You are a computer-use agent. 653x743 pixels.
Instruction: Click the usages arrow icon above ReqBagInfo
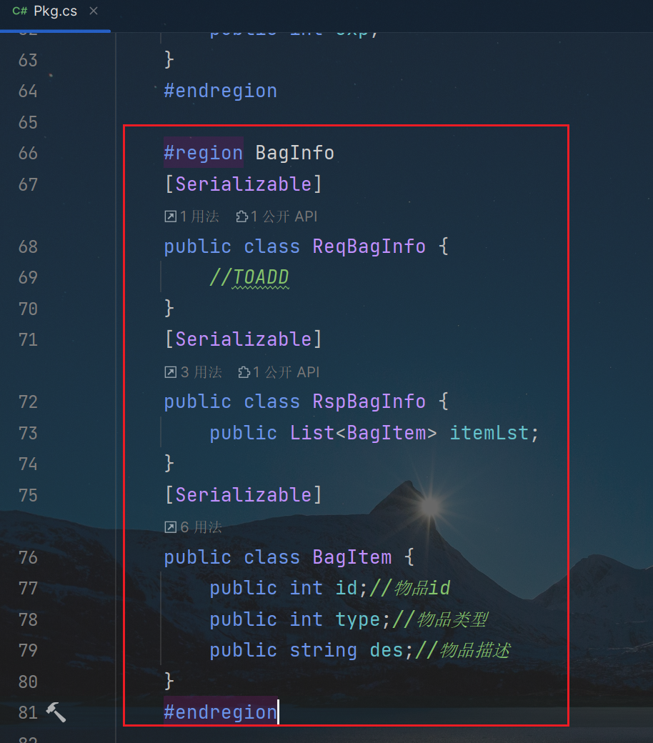(171, 216)
